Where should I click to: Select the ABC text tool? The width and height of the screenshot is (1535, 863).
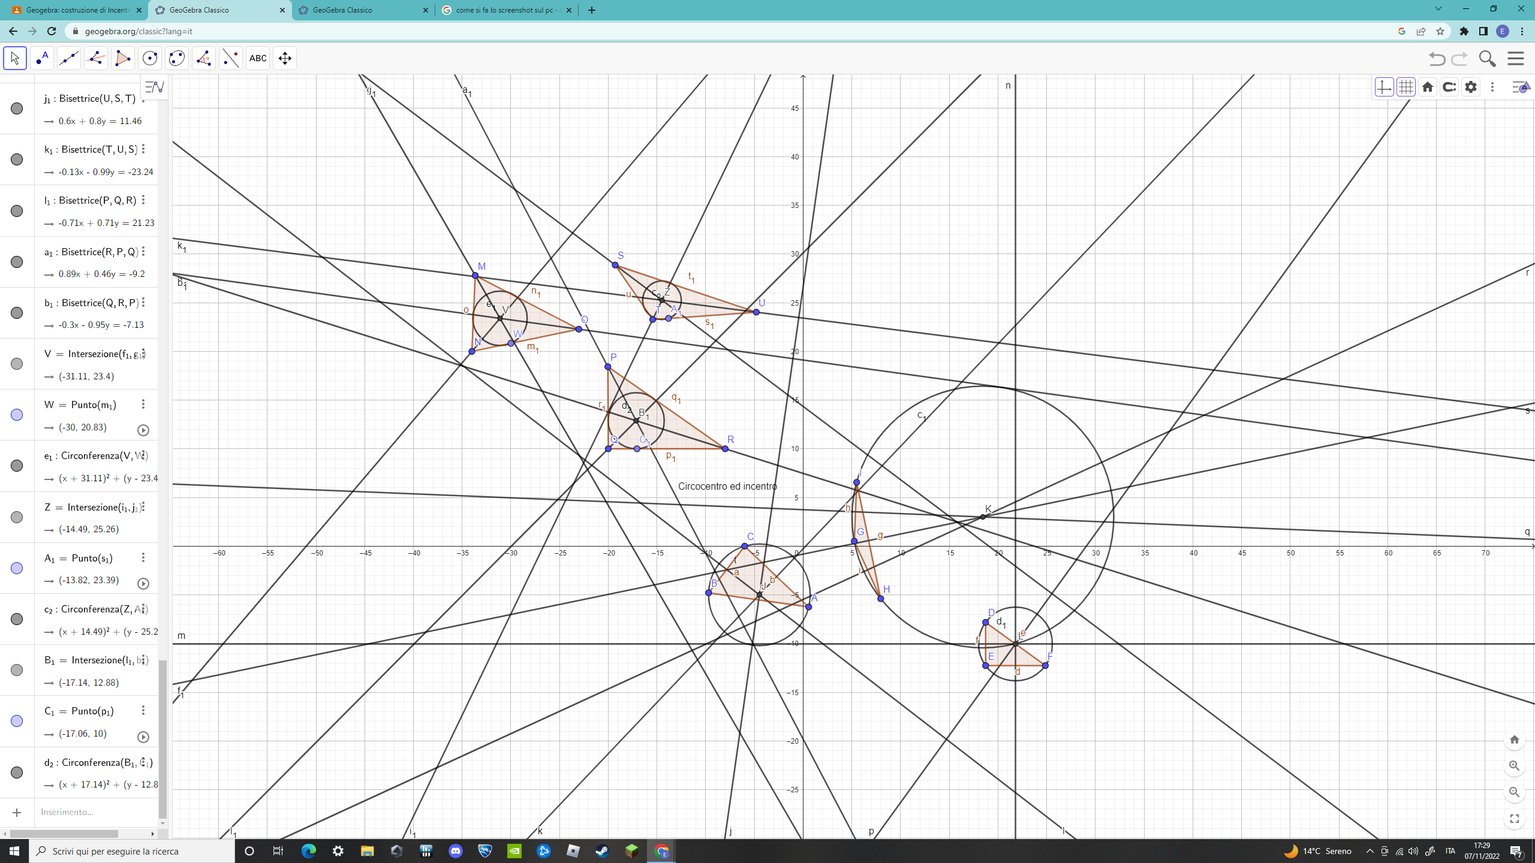click(258, 58)
